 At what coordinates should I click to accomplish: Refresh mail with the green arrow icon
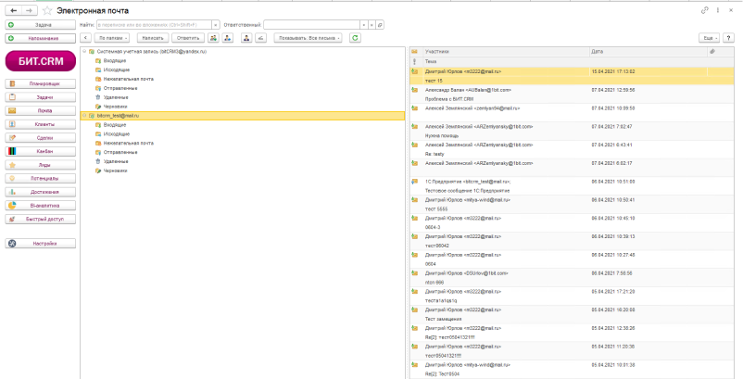coord(355,38)
